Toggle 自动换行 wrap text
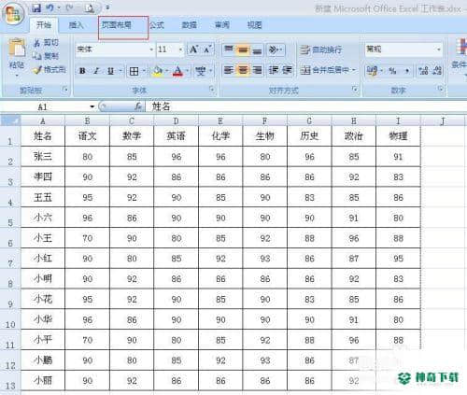 point(321,49)
